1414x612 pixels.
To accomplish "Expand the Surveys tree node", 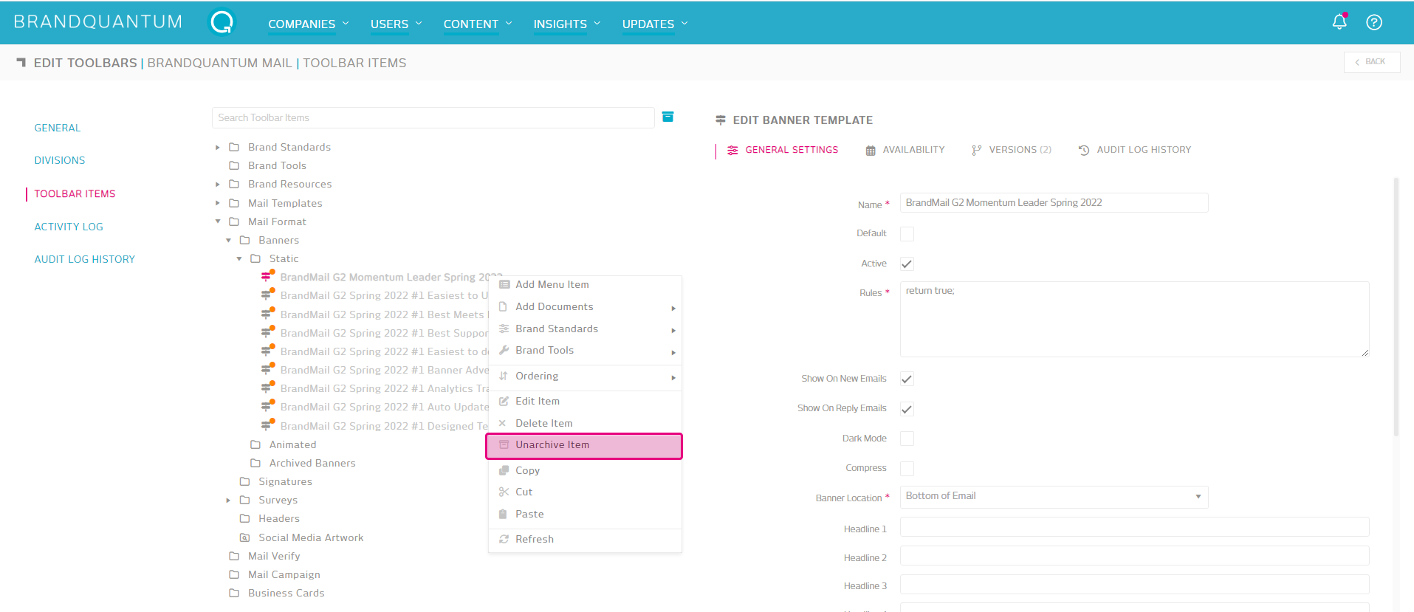I will click(228, 501).
